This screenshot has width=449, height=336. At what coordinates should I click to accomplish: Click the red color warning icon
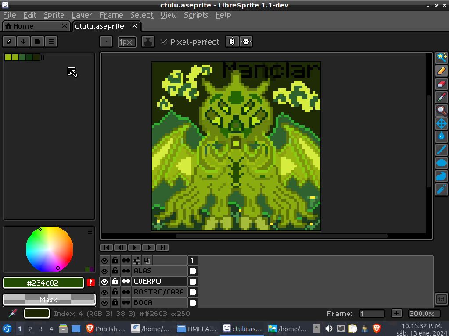(91, 283)
